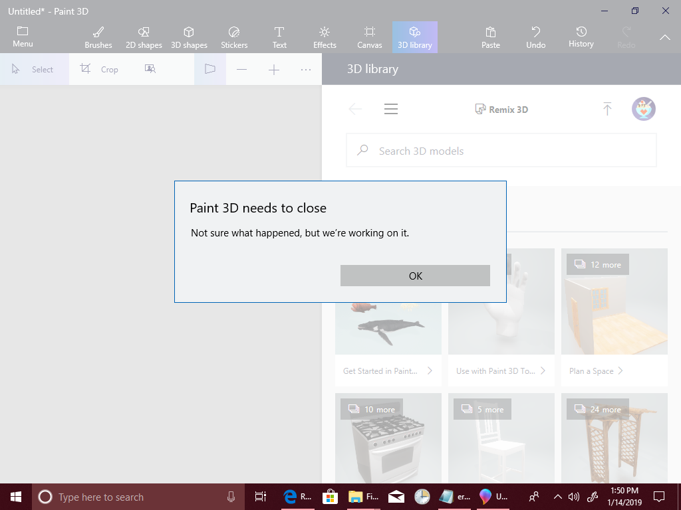This screenshot has height=510, width=681.
Task: Click the Magic select icon
Action: (x=150, y=69)
